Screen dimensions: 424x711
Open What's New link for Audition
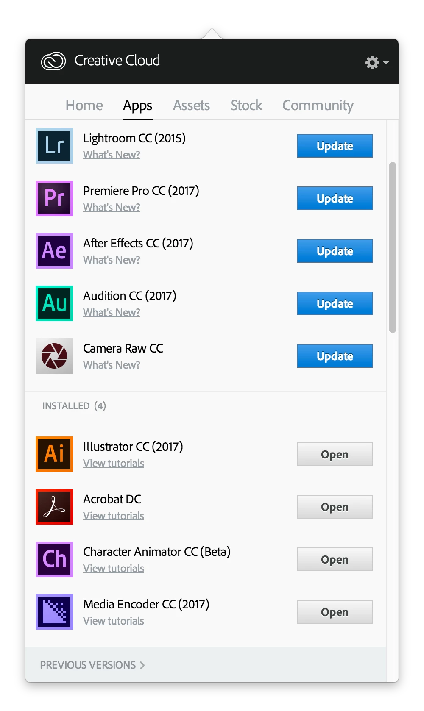pyautogui.click(x=112, y=312)
